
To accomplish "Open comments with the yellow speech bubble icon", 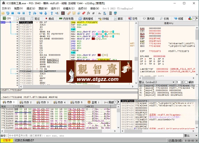I will coord(74,13).
